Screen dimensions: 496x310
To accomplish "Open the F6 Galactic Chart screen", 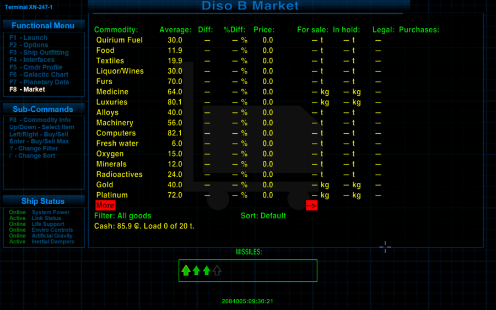I will [39, 75].
